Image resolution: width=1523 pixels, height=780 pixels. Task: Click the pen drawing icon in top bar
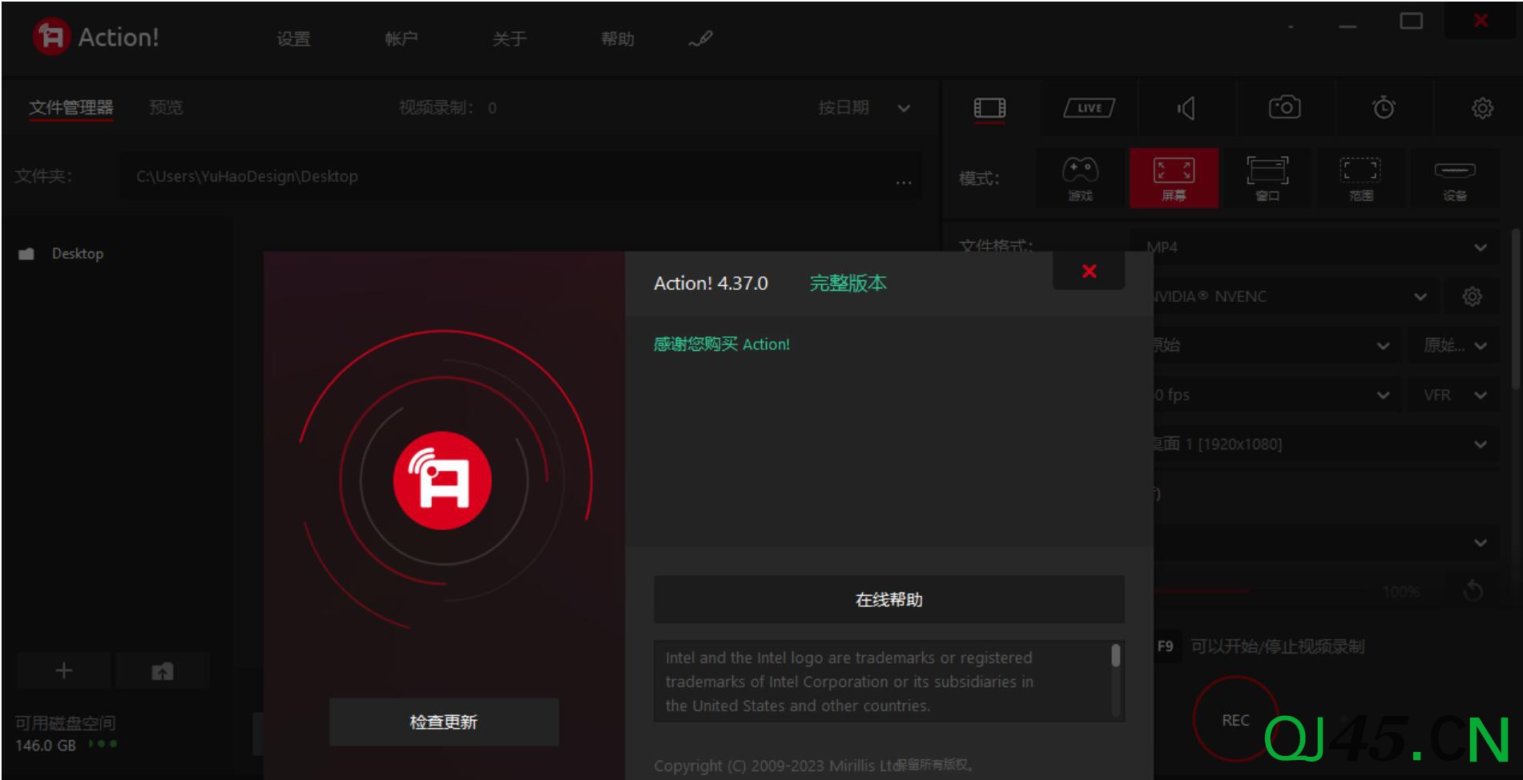tap(700, 38)
